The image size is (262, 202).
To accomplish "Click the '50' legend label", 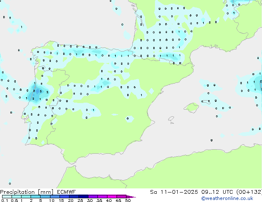I will click(x=128, y=200).
